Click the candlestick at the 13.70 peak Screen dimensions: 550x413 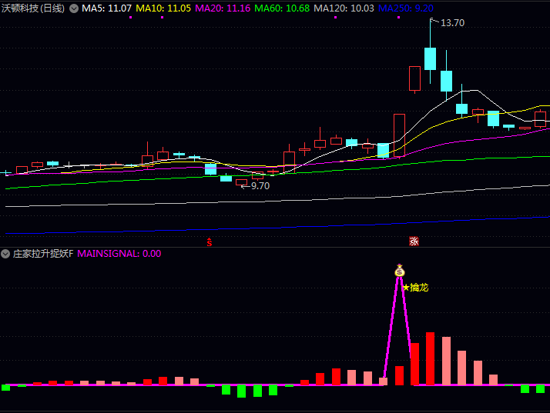click(431, 58)
